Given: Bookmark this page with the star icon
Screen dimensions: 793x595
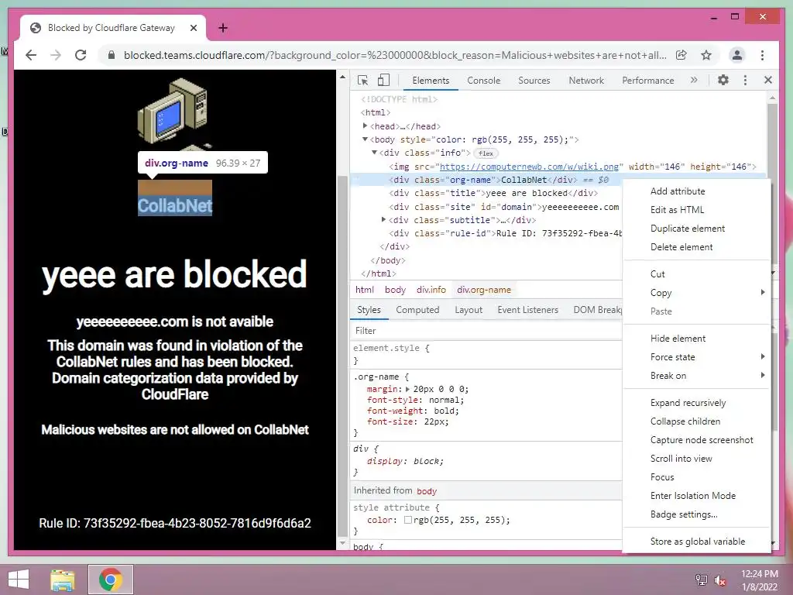Looking at the screenshot, I should click(706, 55).
